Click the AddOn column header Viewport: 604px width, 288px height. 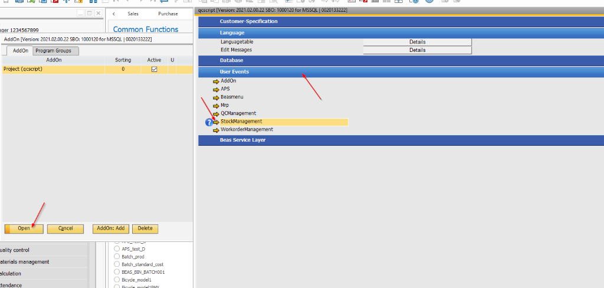[x=54, y=60]
